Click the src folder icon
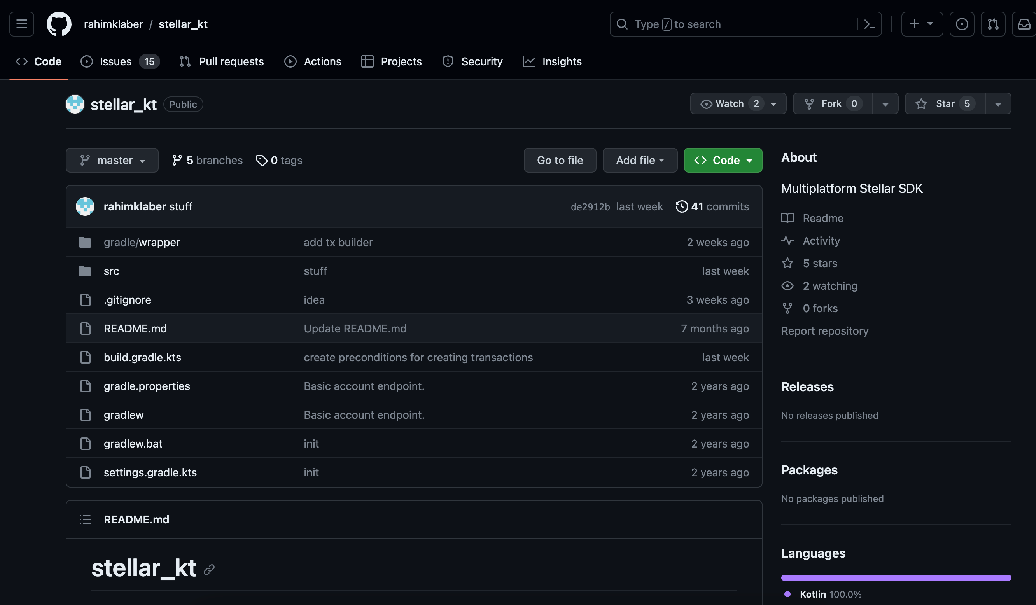The height and width of the screenshot is (605, 1036). (x=85, y=271)
